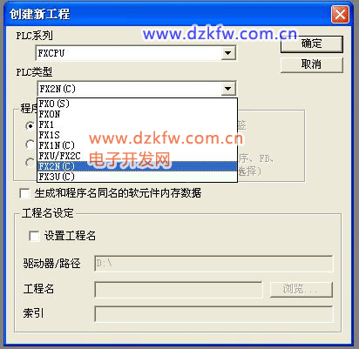The image size is (359, 349).
Task: Click the 确定 button
Action: [312, 44]
